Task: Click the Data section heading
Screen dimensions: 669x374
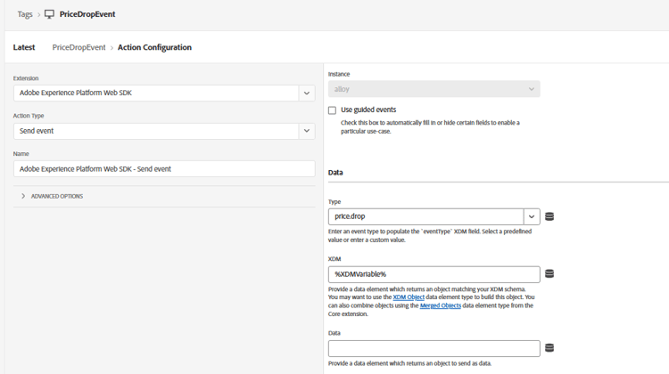Action: pos(335,173)
